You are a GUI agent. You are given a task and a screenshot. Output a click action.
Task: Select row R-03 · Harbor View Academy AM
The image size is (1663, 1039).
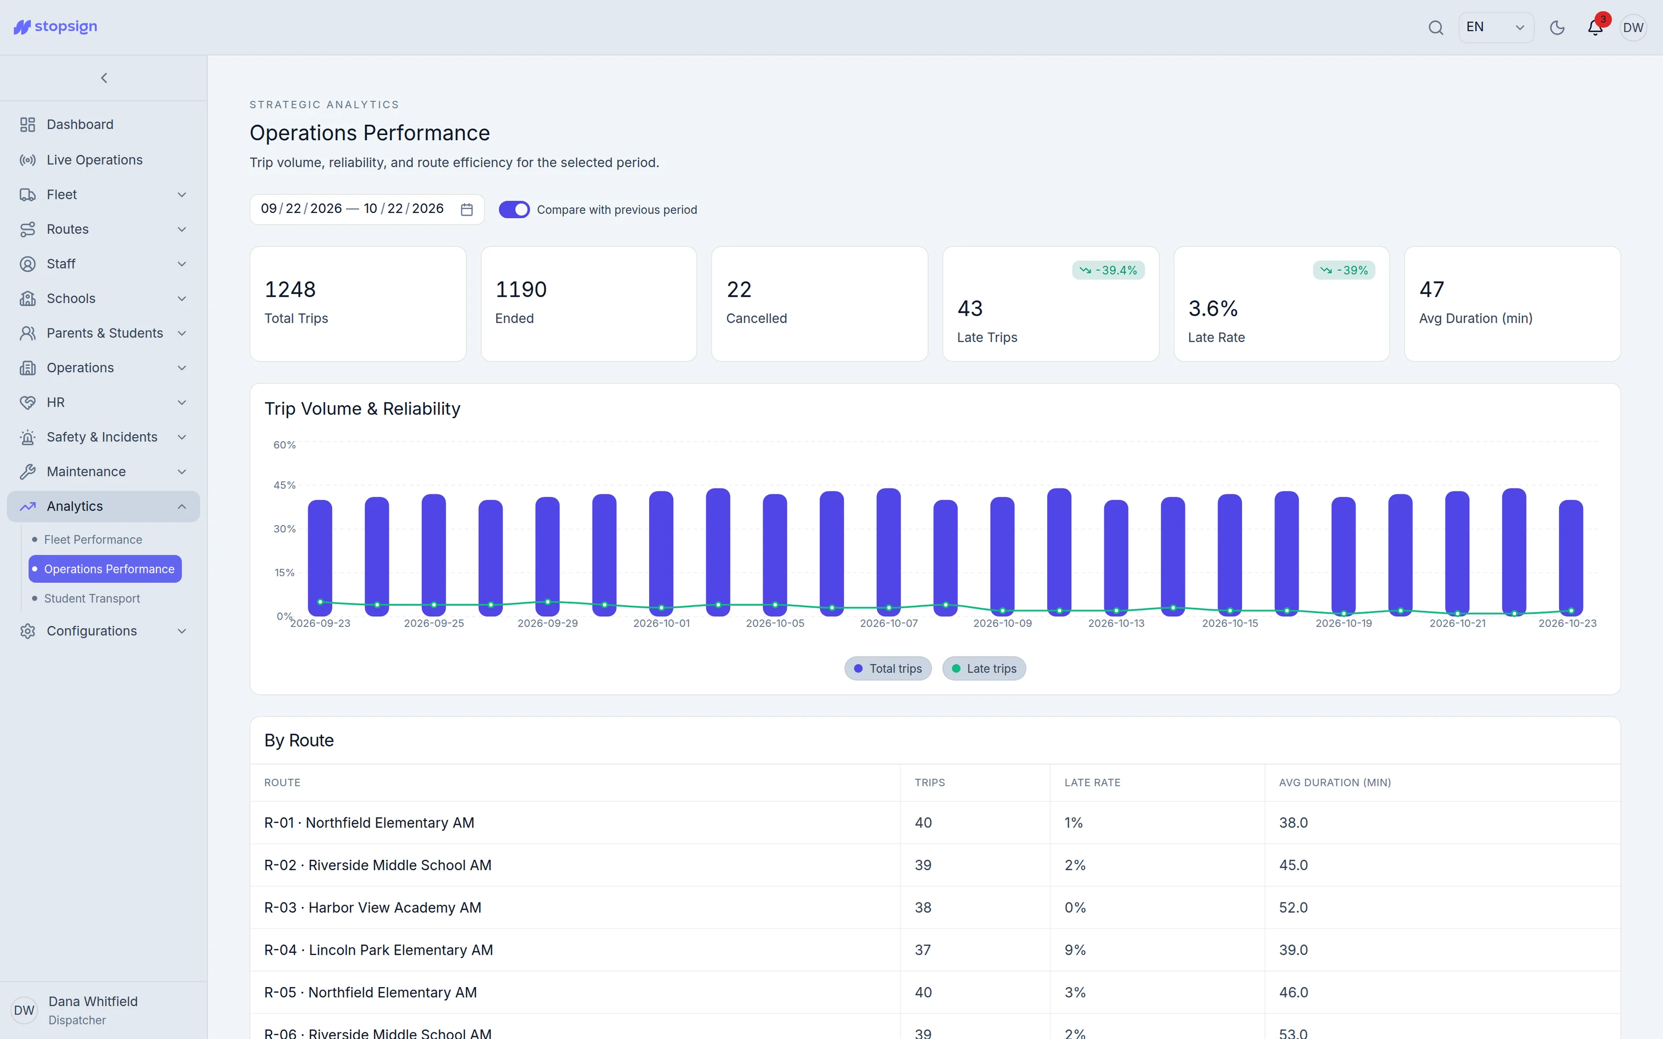pyautogui.click(x=934, y=908)
